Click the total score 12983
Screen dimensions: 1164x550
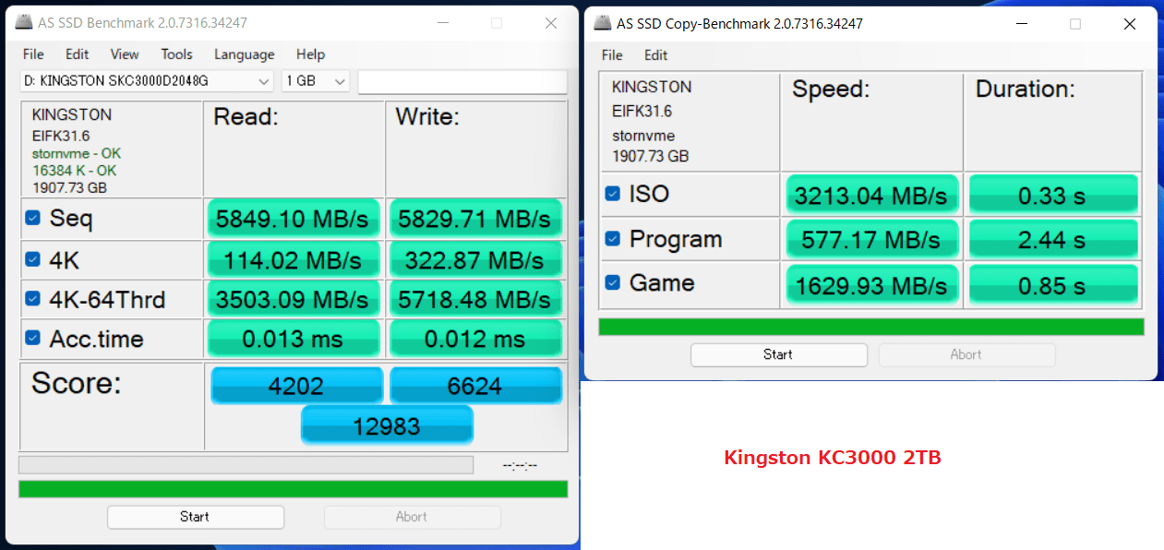[x=387, y=425]
